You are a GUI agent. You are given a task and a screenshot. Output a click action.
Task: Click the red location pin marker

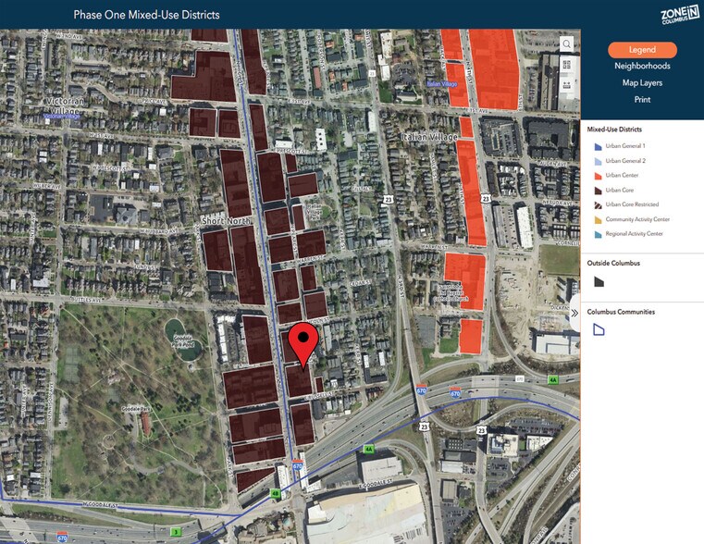click(303, 345)
